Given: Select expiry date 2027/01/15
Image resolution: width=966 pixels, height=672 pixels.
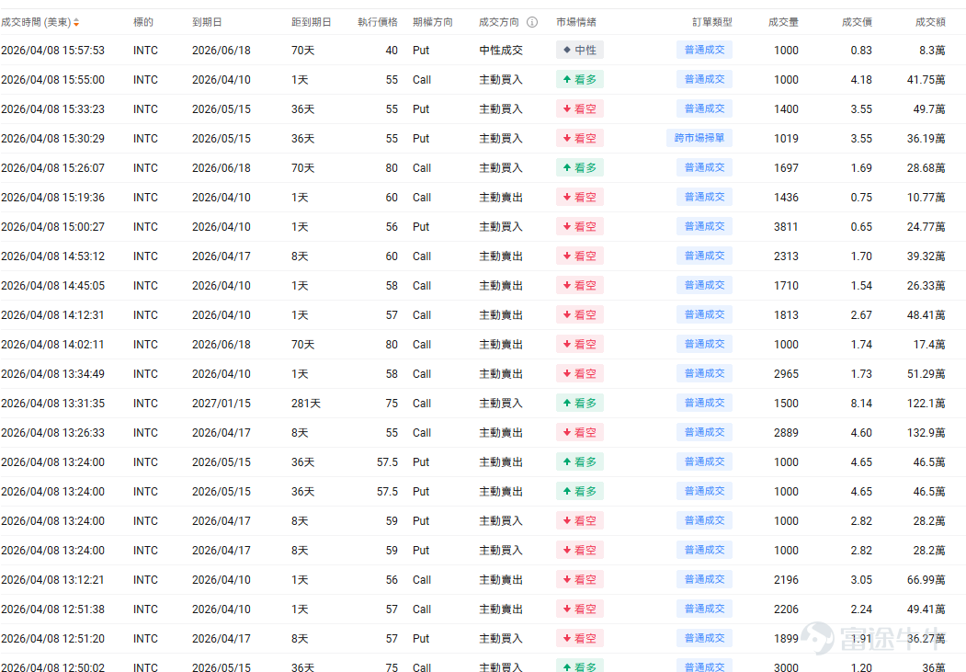Looking at the screenshot, I should (222, 404).
